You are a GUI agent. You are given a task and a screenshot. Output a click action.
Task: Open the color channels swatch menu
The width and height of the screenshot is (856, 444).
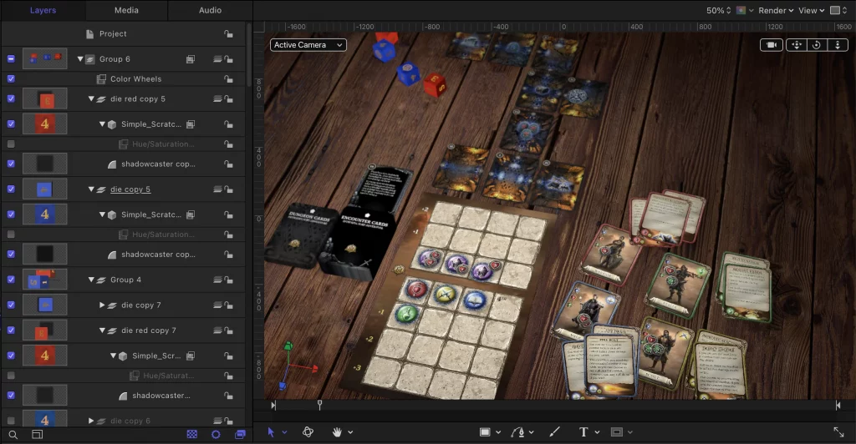[x=745, y=10]
